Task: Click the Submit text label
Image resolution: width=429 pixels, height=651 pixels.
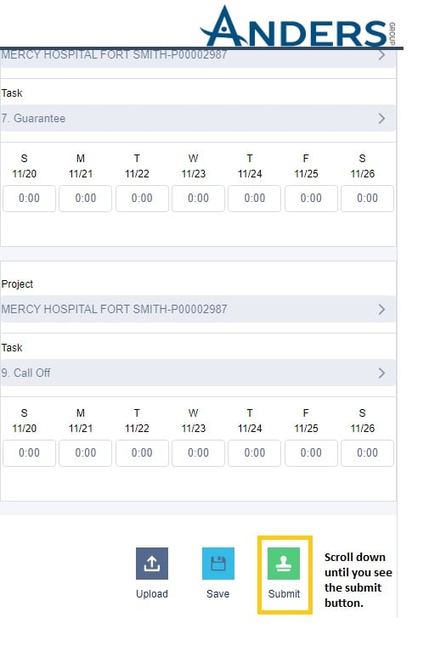Action: (284, 593)
